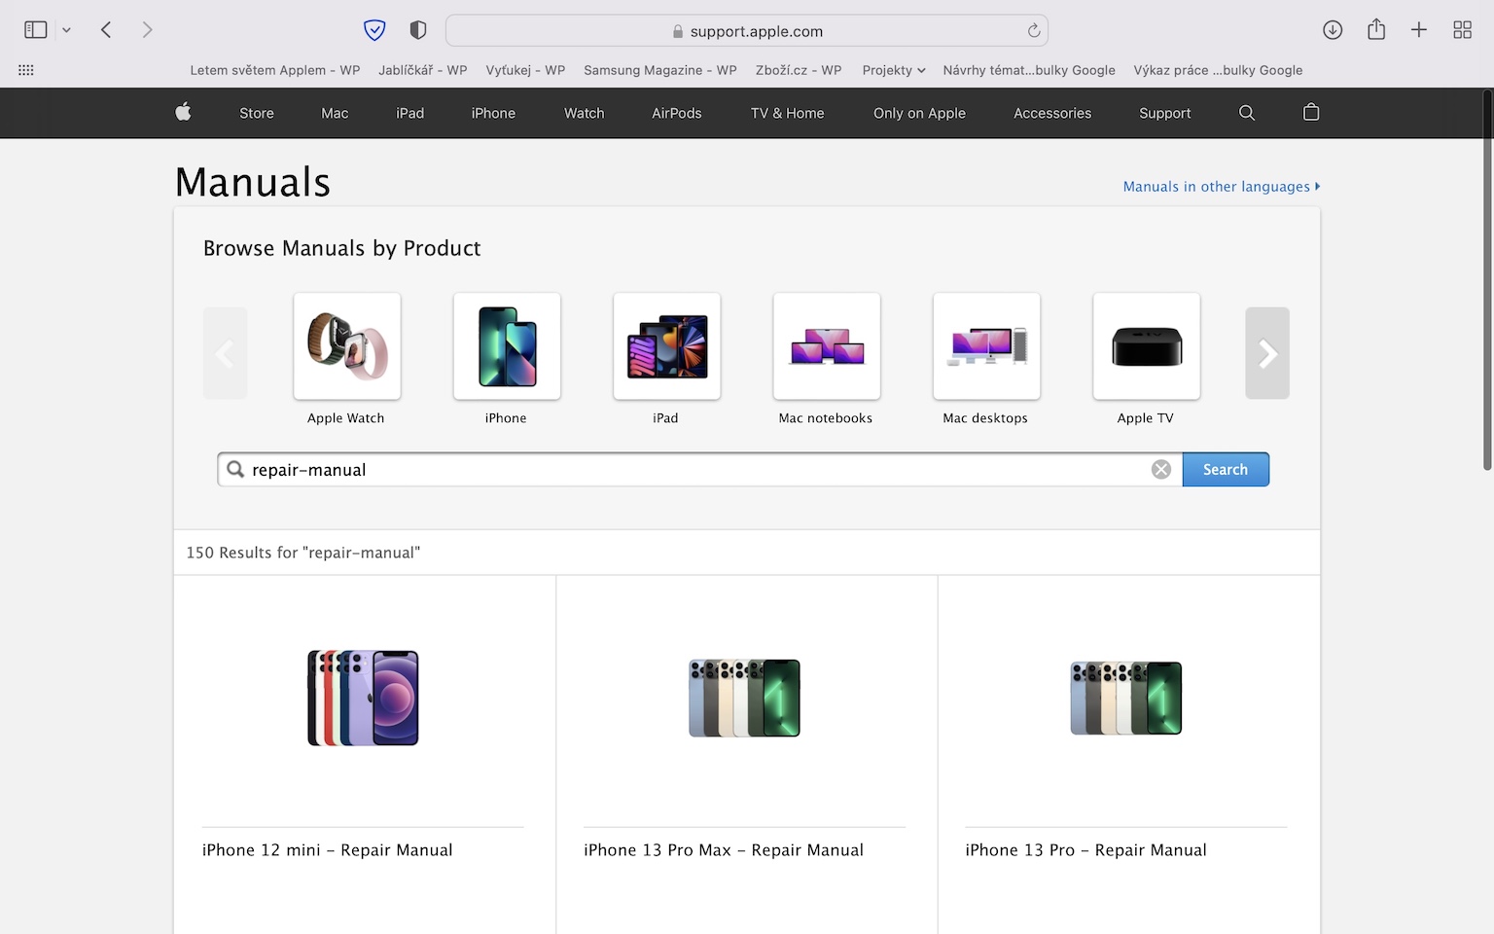The height and width of the screenshot is (934, 1494).
Task: Open the AirPods navigation item
Action: coord(677,113)
